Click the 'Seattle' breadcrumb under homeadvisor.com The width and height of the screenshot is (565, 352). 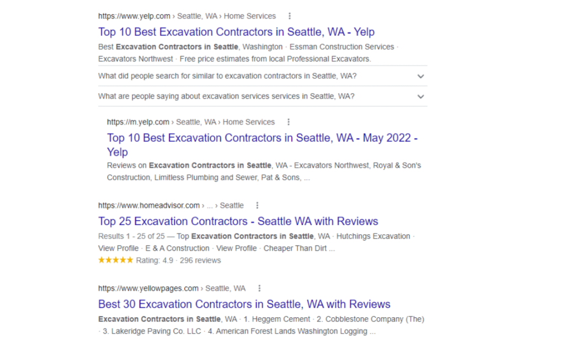point(232,205)
